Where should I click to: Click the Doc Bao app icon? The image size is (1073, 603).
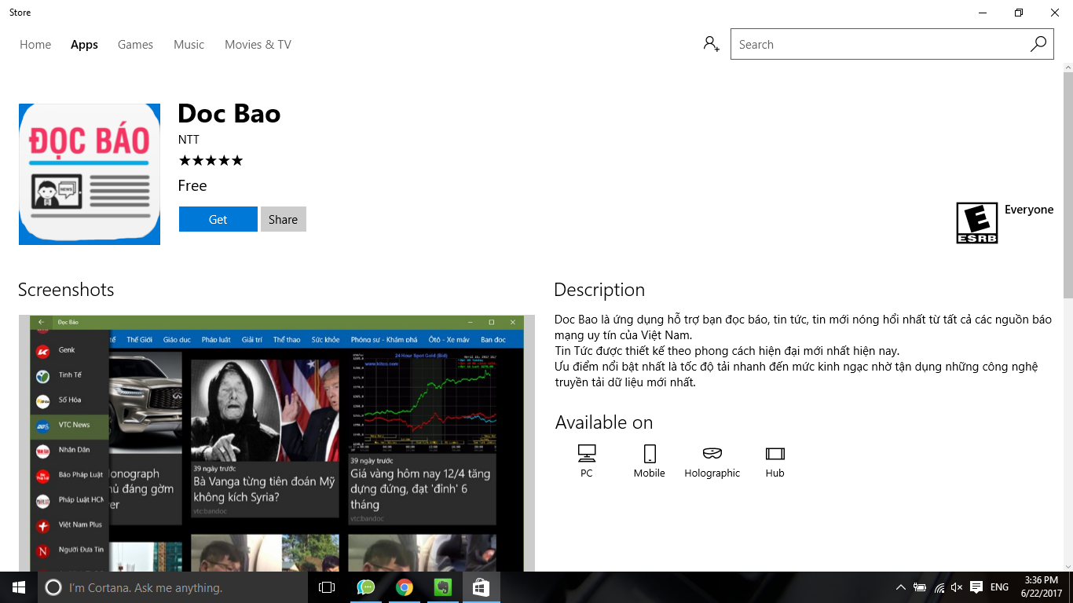[89, 174]
